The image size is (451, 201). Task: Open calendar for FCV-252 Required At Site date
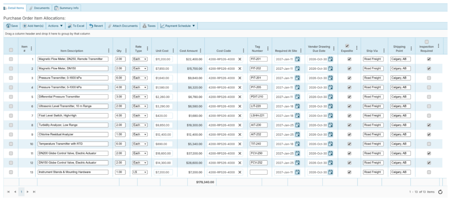point(297,163)
